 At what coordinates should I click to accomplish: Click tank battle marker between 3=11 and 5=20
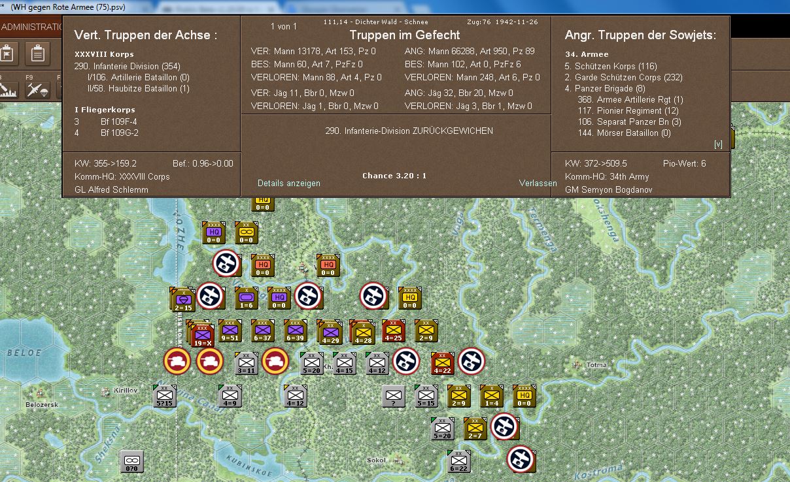[275, 361]
